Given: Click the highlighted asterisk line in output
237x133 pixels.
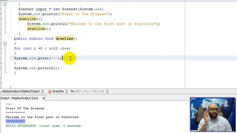Looking at the screenshot, I should [16, 121].
